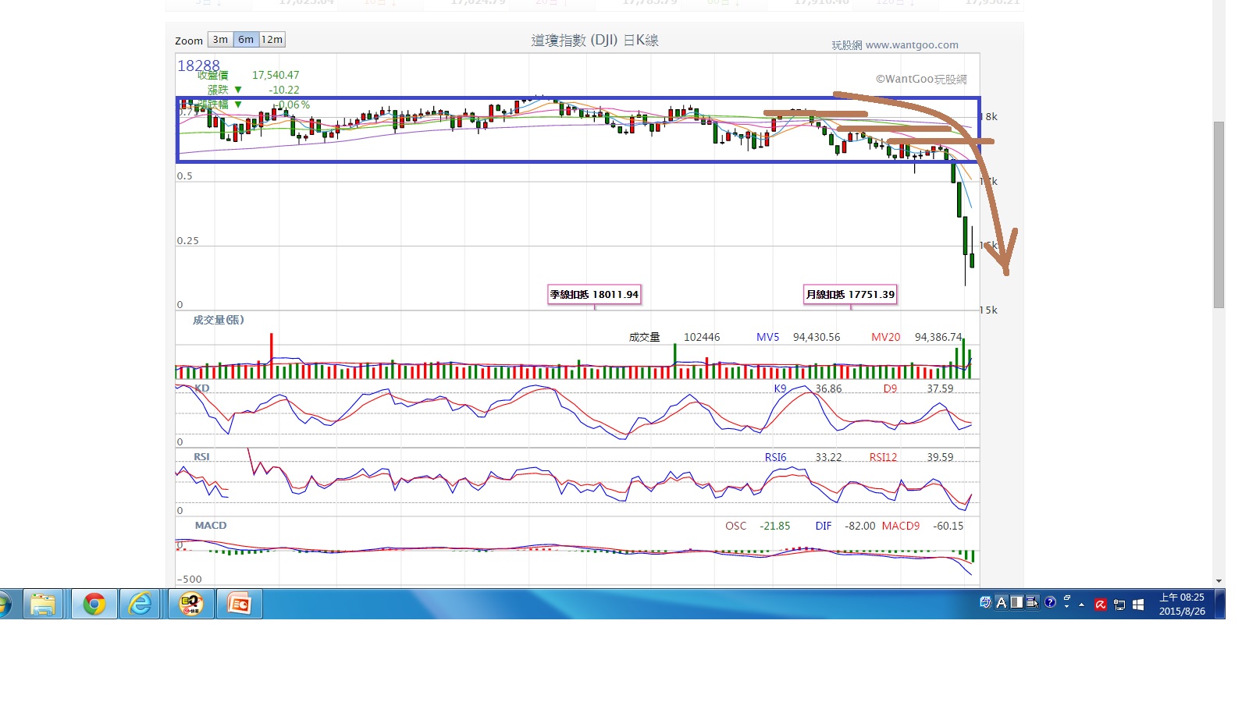Open the taskbar clock showing 08:25
Image resolution: width=1249 pixels, height=702 pixels.
tap(1181, 604)
